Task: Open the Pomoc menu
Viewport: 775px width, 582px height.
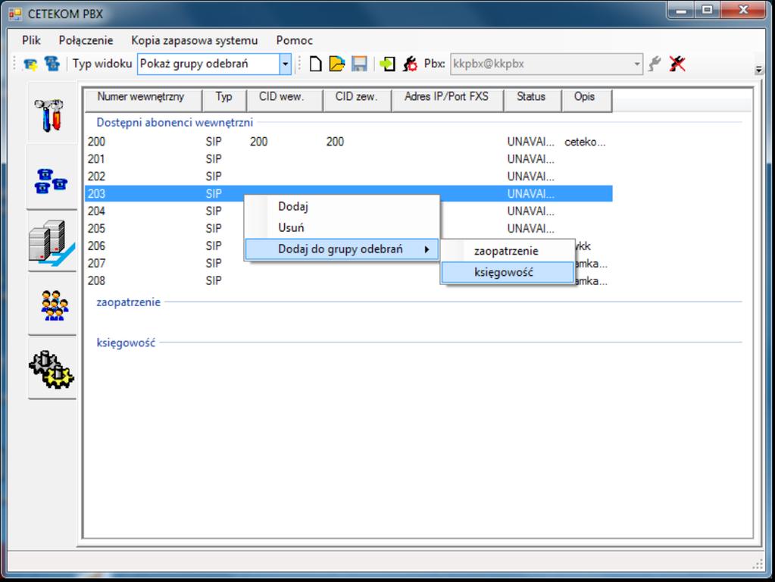Action: tap(295, 41)
